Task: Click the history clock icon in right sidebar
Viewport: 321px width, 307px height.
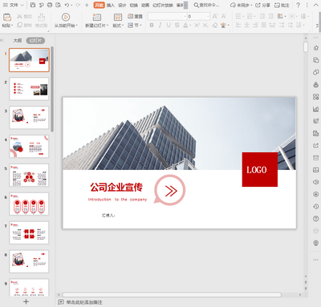Action: (x=316, y=206)
